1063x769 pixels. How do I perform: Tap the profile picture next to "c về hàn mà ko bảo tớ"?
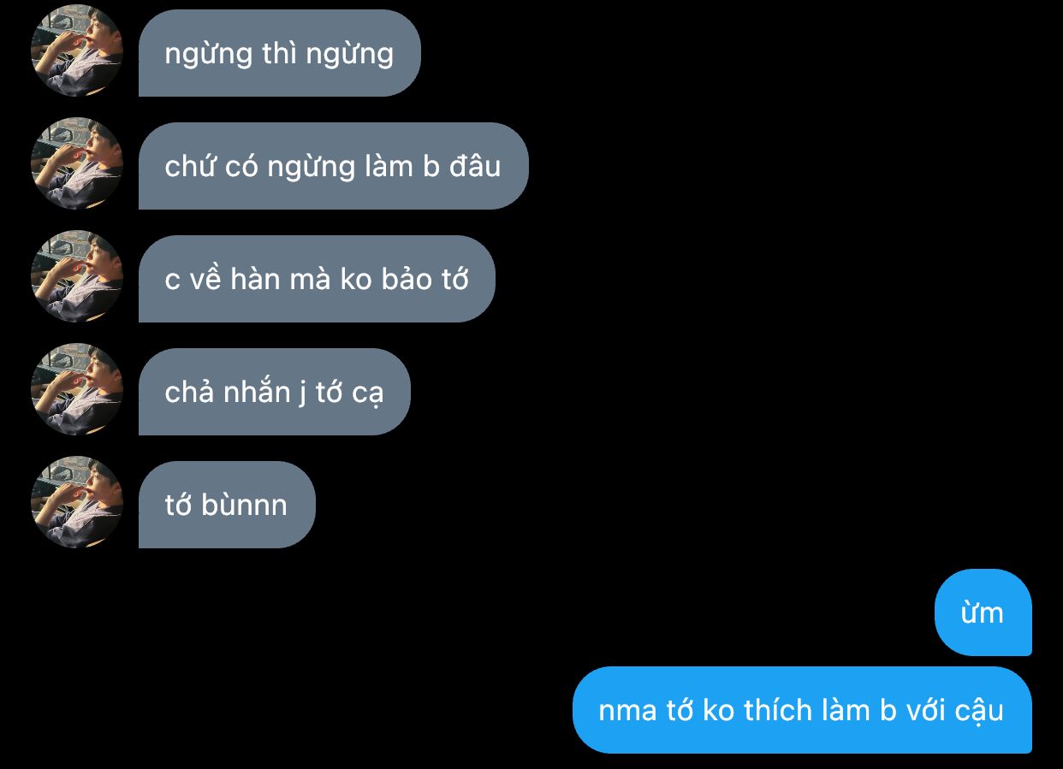pos(77,276)
